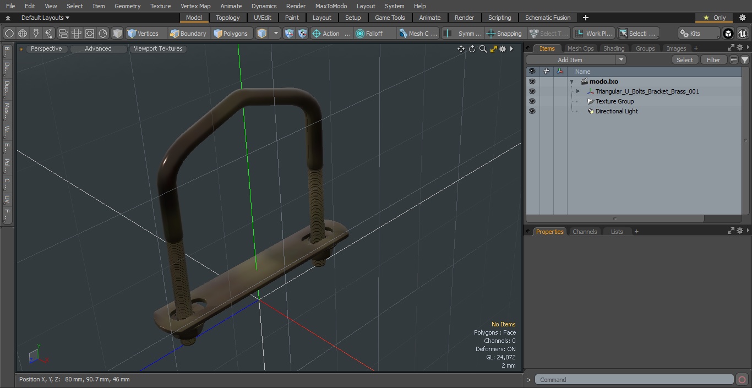Open the Default Layouts dropdown

point(45,18)
